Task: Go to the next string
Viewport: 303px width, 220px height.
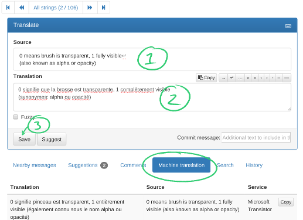Action: pos(90,8)
